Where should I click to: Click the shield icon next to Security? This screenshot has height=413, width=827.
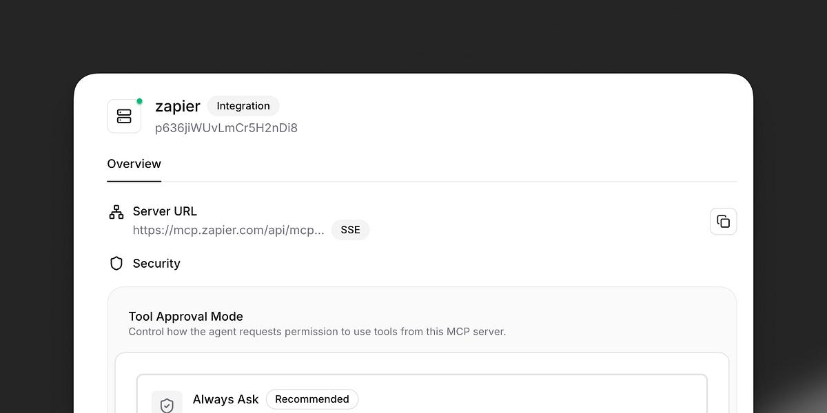click(x=116, y=264)
